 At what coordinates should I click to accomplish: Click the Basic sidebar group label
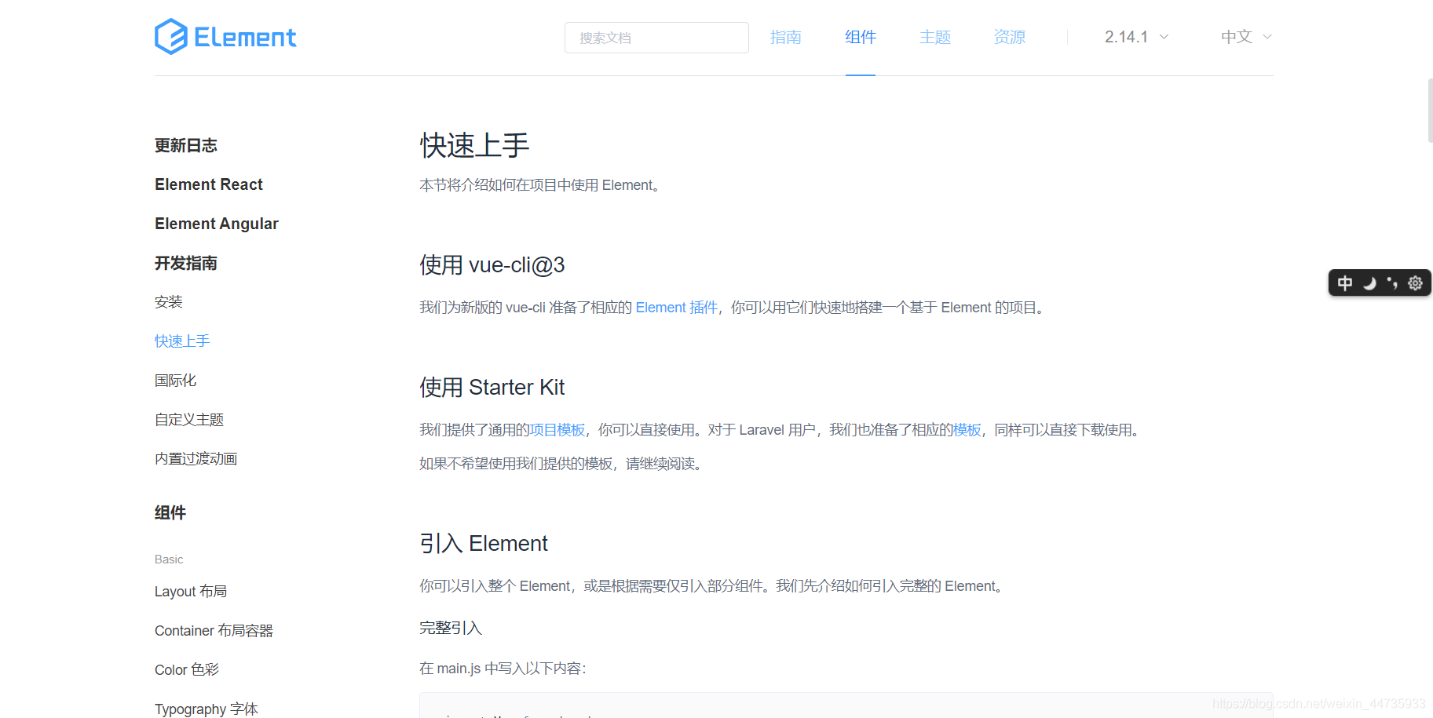click(169, 559)
